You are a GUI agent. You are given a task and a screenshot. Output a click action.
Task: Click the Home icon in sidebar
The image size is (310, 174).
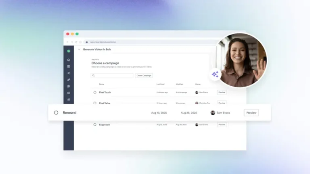[69, 60]
